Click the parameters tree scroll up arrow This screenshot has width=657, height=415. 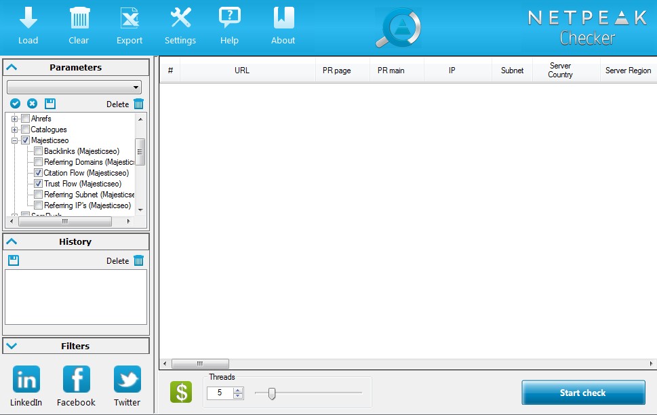140,119
